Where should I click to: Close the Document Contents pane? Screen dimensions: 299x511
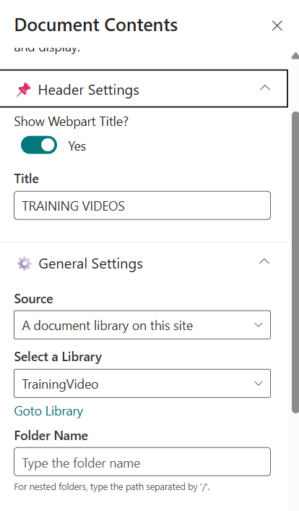(x=277, y=26)
